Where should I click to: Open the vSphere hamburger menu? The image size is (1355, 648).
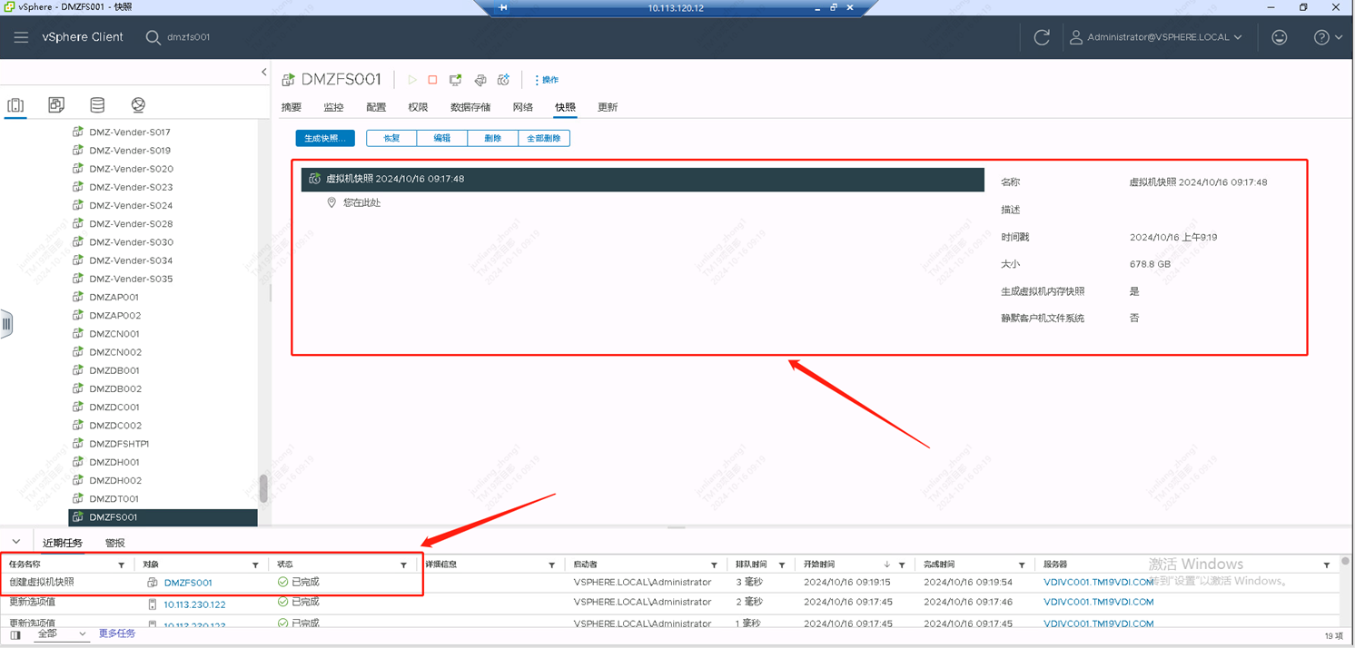click(x=21, y=37)
